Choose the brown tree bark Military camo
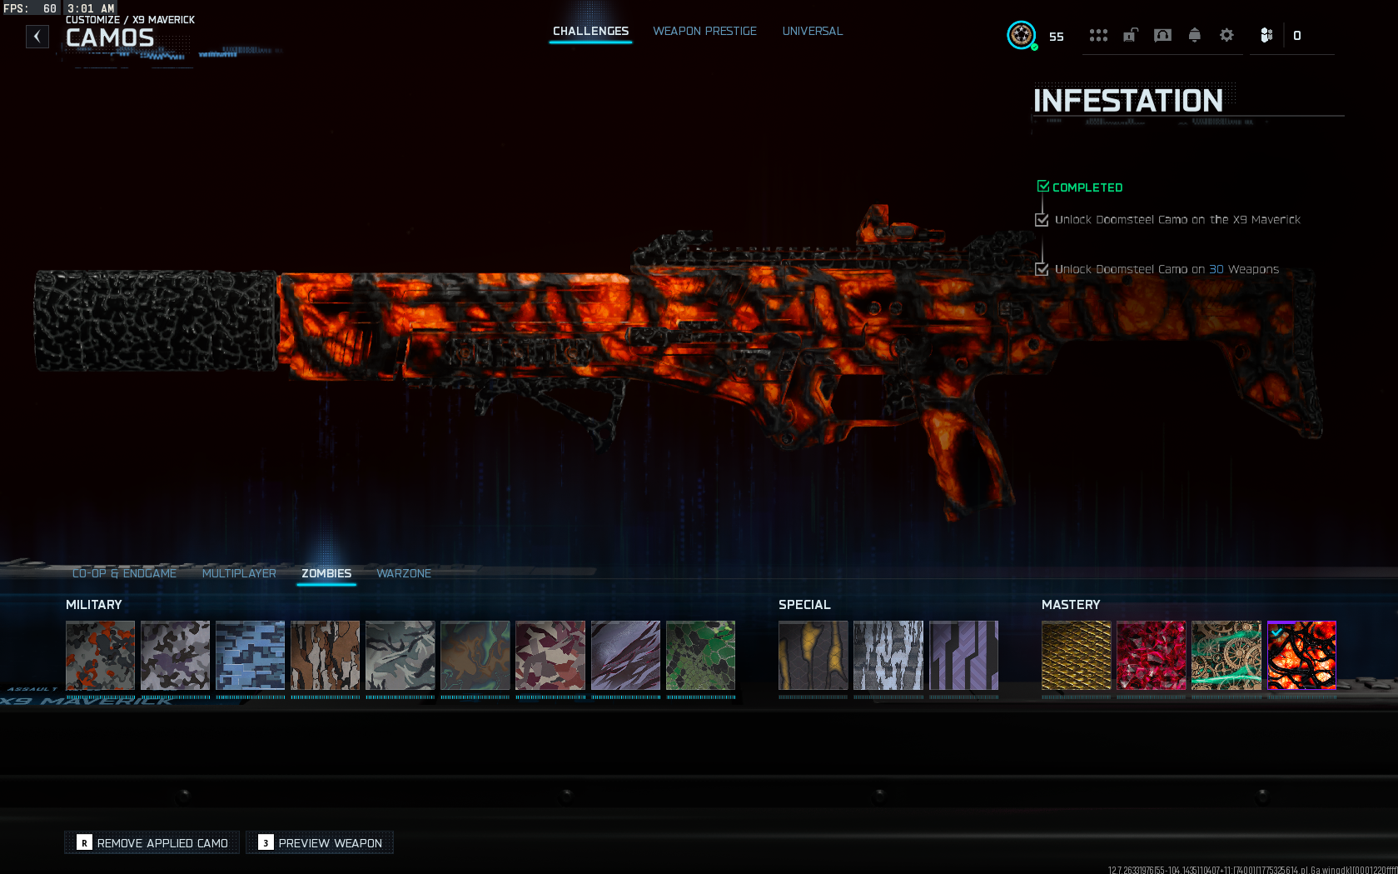Image resolution: width=1398 pixels, height=874 pixels. (325, 655)
